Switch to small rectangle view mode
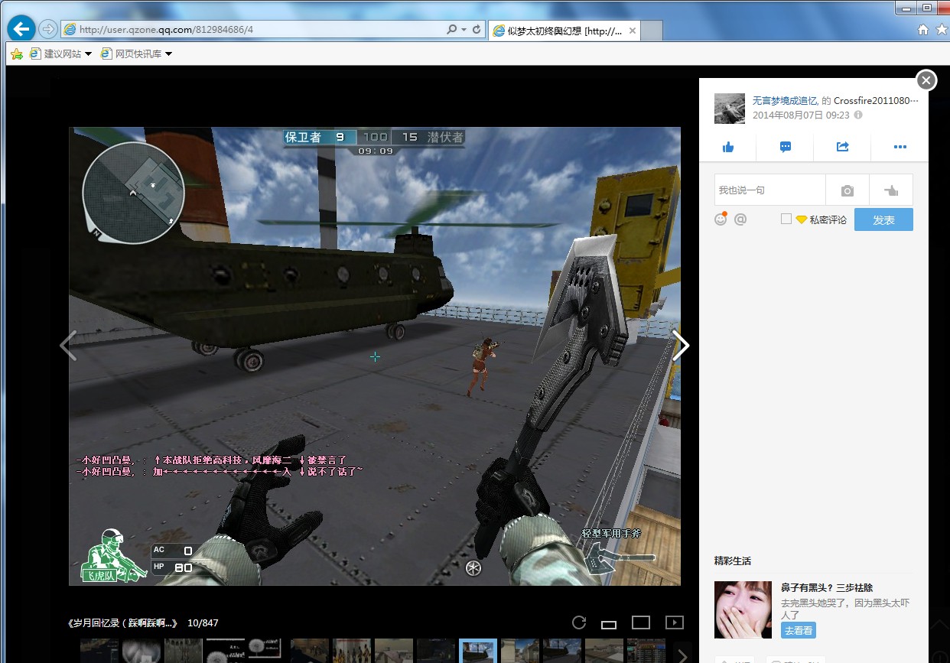 [x=609, y=624]
